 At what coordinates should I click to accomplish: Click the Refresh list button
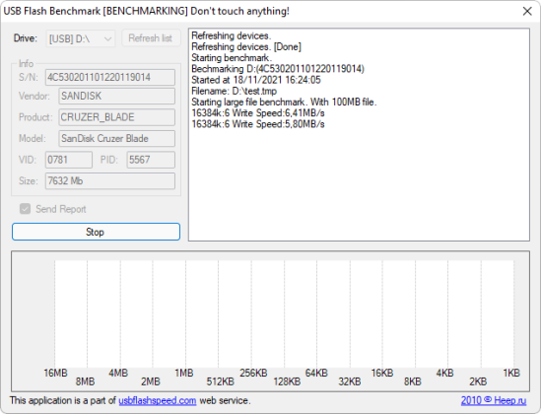(151, 37)
